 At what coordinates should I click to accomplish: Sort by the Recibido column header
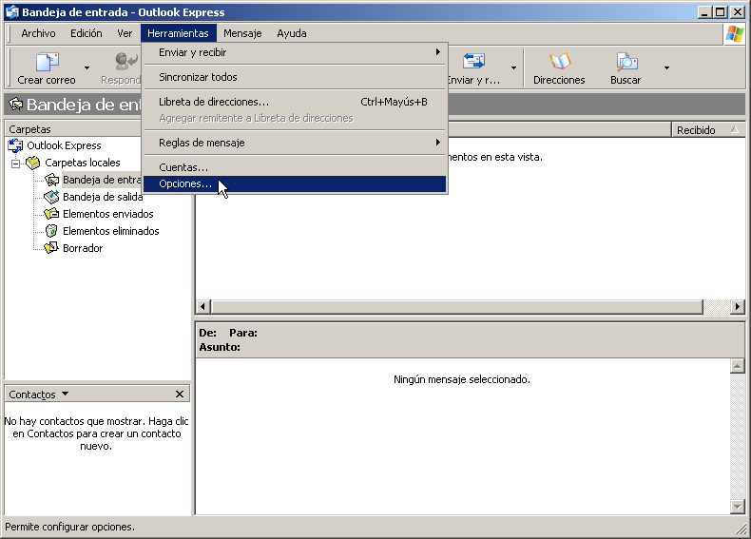[x=708, y=130]
